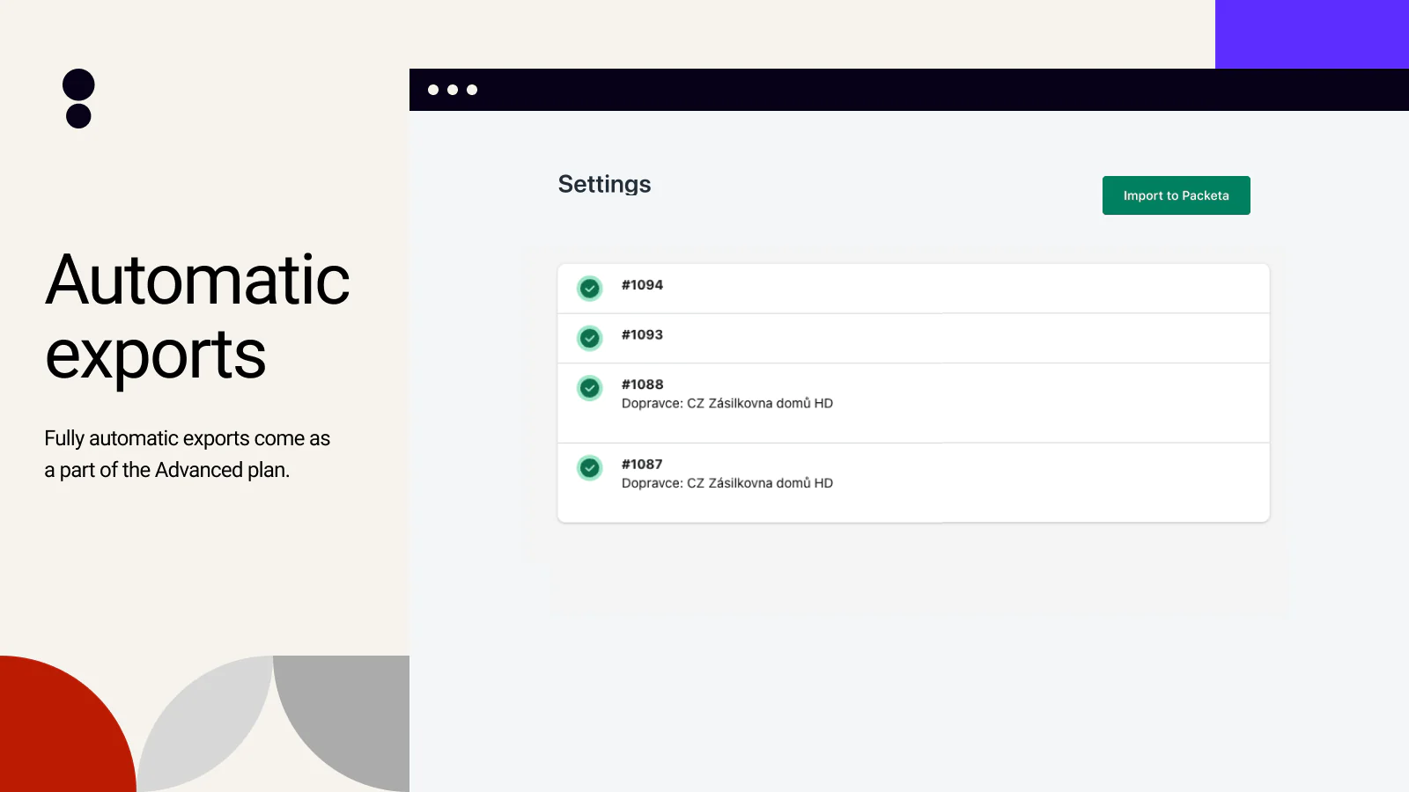Select the #1088 order number
This screenshot has height=792, width=1409.
pos(642,385)
